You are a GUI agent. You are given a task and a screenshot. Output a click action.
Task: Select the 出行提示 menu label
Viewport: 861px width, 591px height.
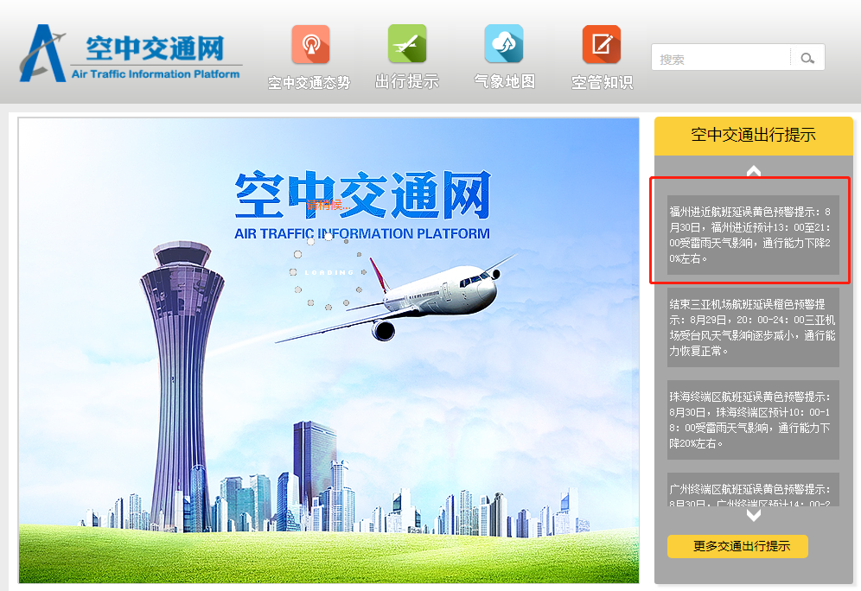click(407, 82)
